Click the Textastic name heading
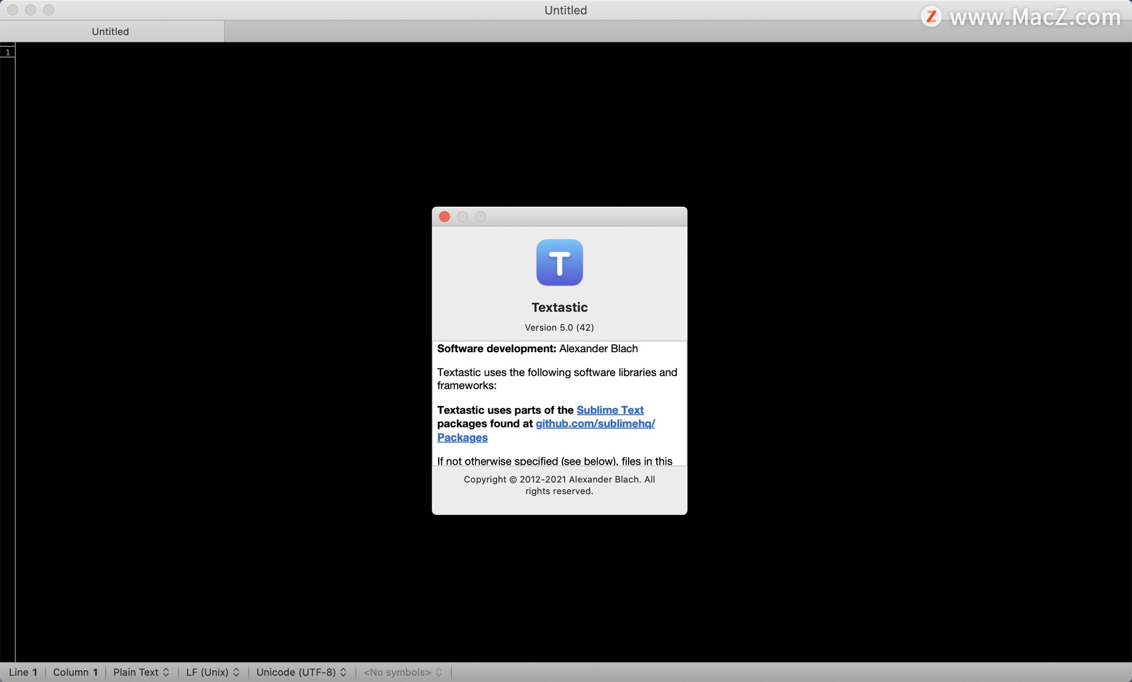Screen dimensions: 1132x682 tap(560, 307)
